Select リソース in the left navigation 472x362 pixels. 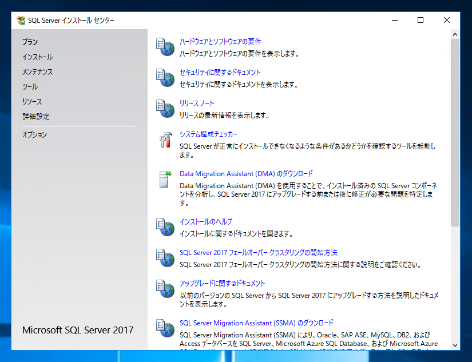point(32,102)
